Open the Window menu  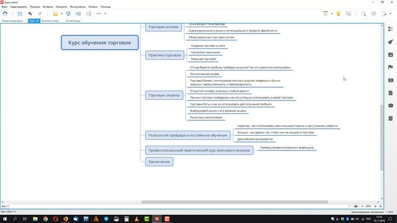pyautogui.click(x=93, y=7)
